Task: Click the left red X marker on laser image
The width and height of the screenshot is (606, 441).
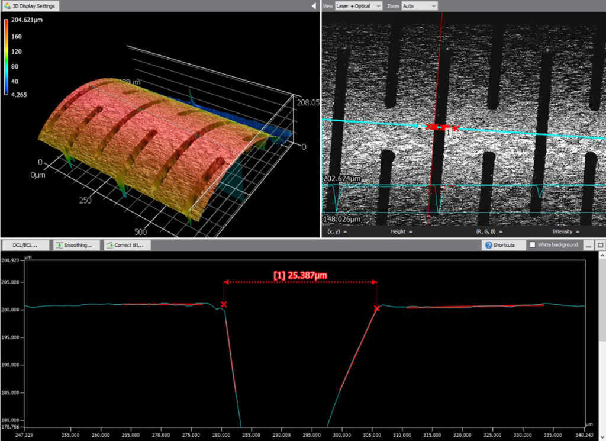Action: point(429,127)
